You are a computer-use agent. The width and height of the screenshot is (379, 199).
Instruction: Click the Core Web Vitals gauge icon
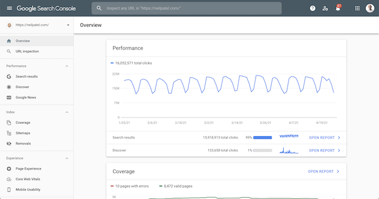pyautogui.click(x=9, y=179)
